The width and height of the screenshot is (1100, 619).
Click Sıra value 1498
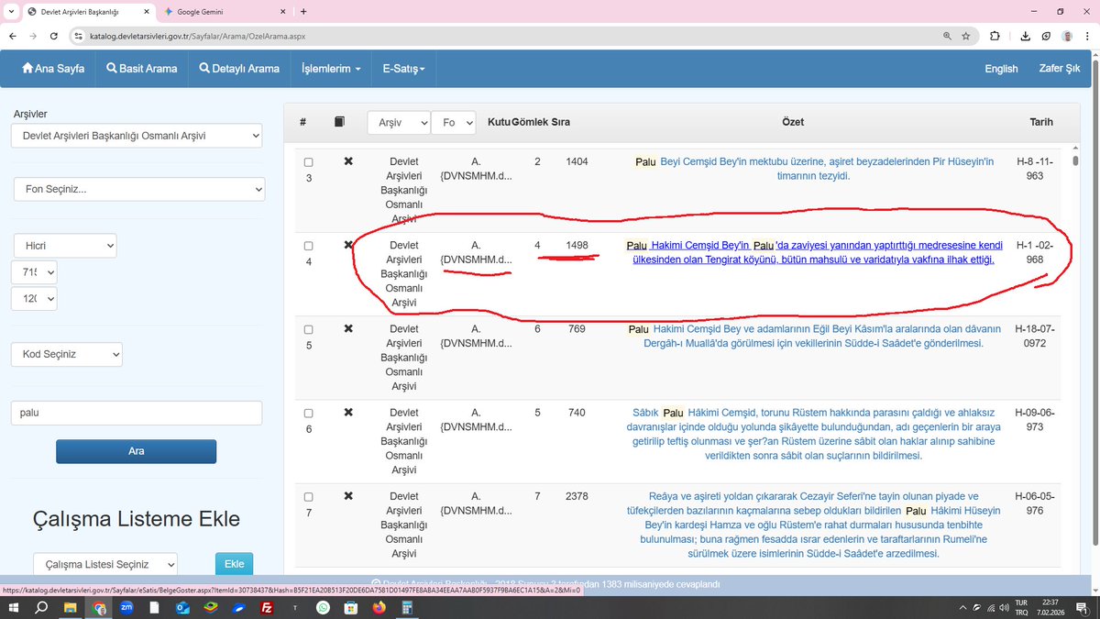tap(577, 245)
